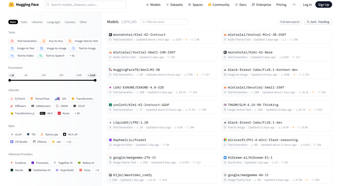339x186 pixels.
Task: Toggle the Together AI provider filter
Action: coord(63,163)
